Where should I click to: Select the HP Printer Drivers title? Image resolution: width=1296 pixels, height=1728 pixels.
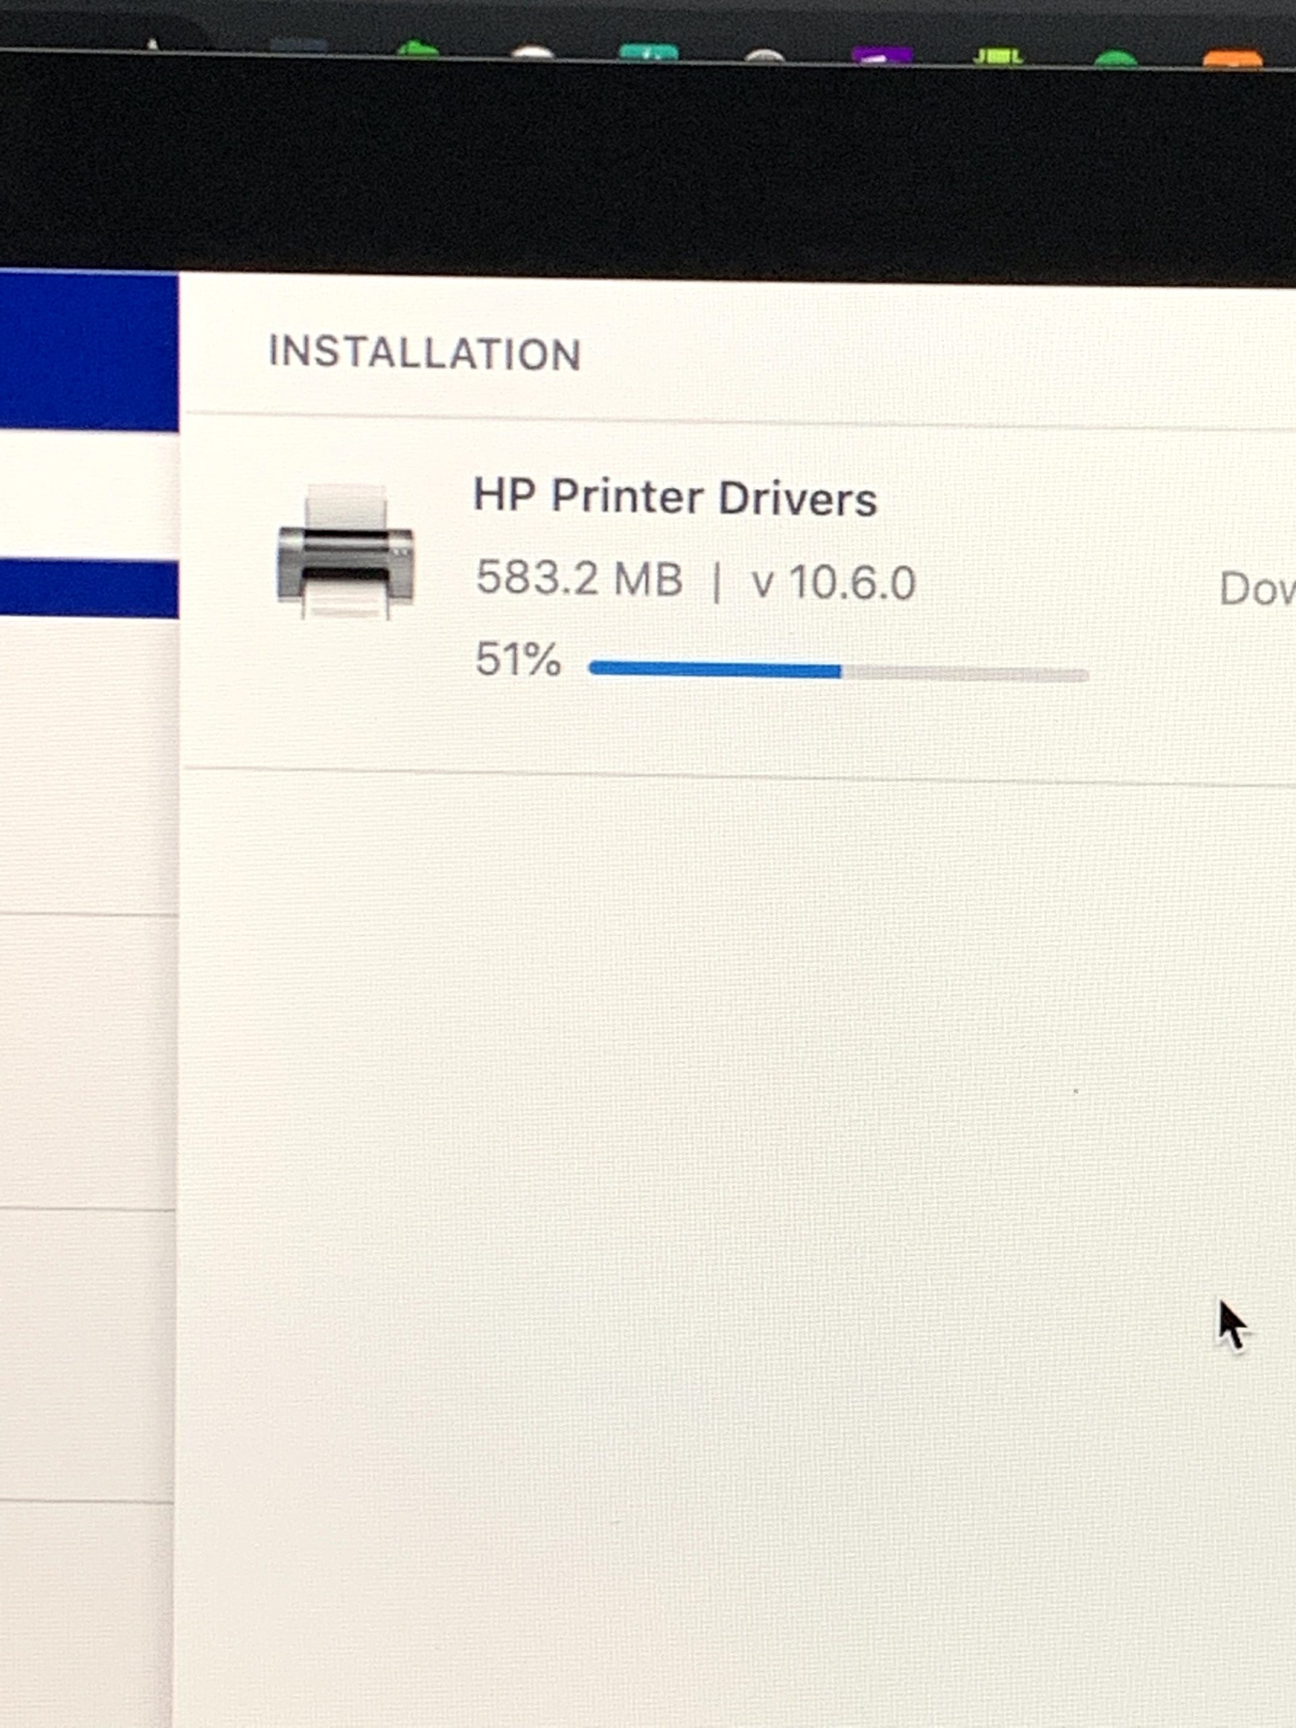[675, 497]
